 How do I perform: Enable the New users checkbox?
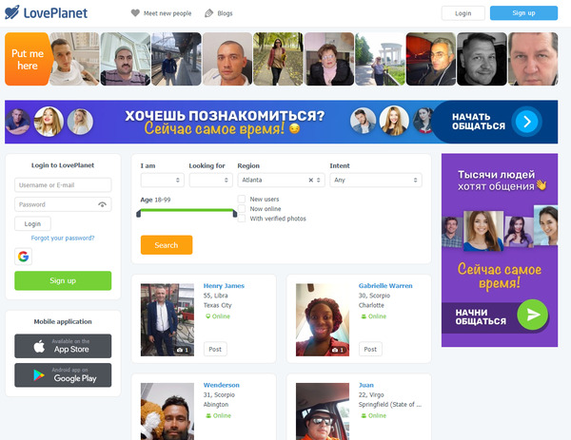point(241,199)
